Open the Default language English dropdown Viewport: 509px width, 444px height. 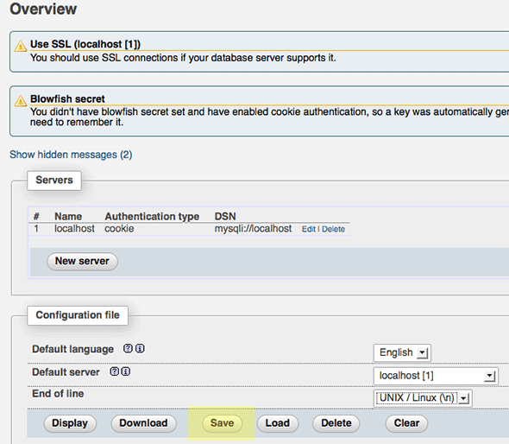(x=402, y=352)
